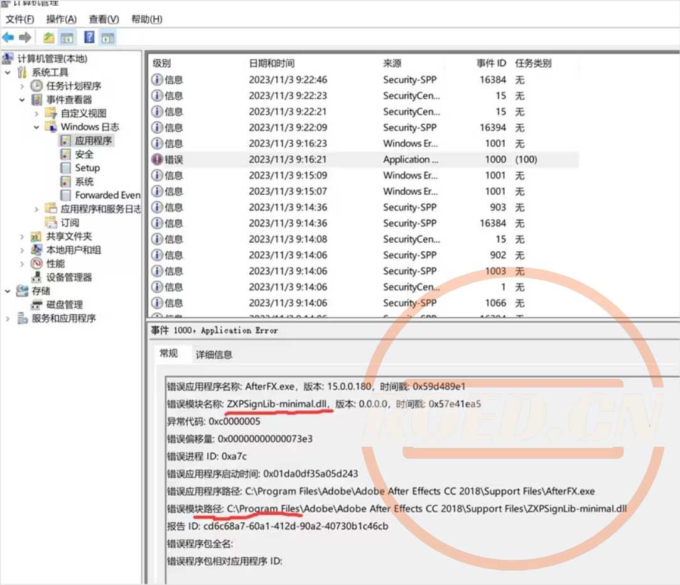This screenshot has height=585, width=680.
Task: Expand the 服务和应用程序 node
Action: [x=8, y=319]
